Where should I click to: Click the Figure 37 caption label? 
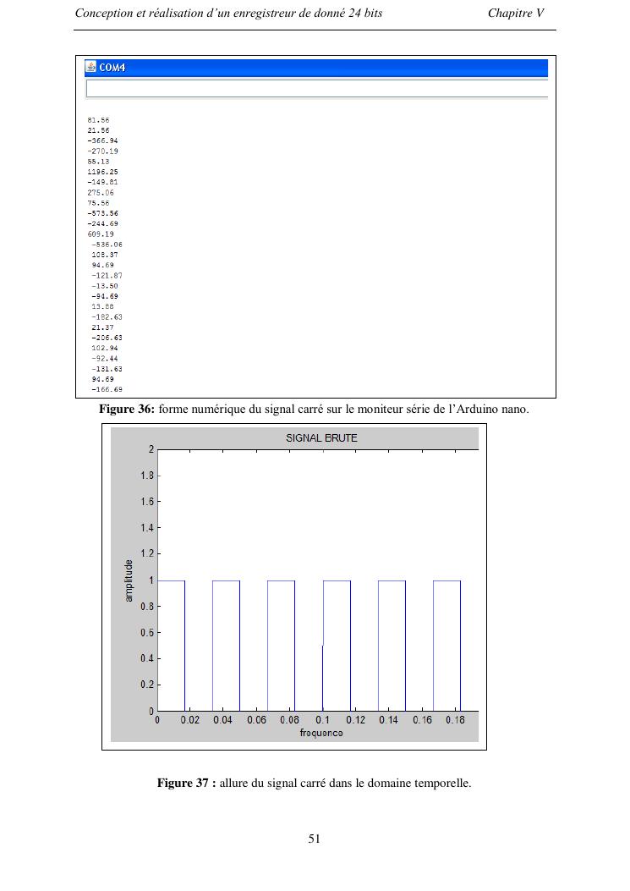(185, 783)
